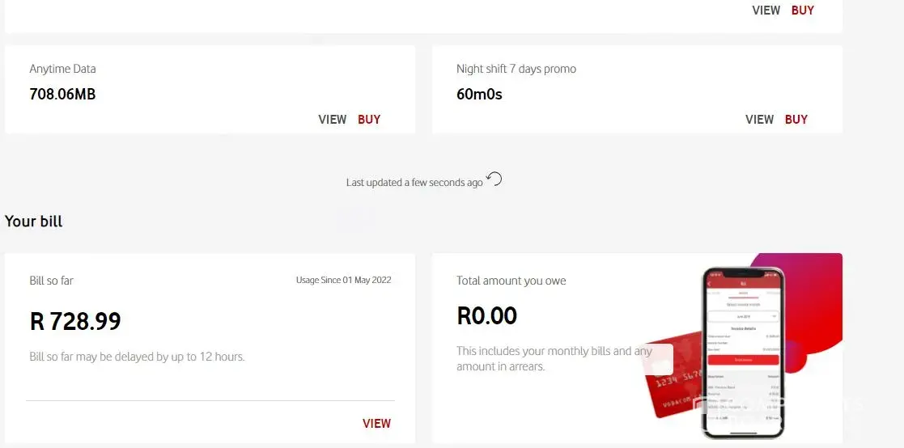View Night shift 7 days promo details
This screenshot has height=448, width=904.
point(759,119)
